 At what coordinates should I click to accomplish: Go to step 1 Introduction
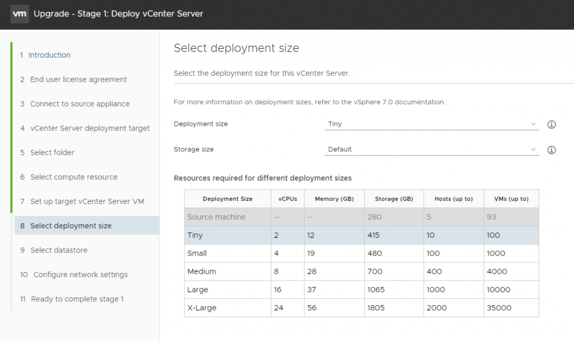click(x=45, y=55)
